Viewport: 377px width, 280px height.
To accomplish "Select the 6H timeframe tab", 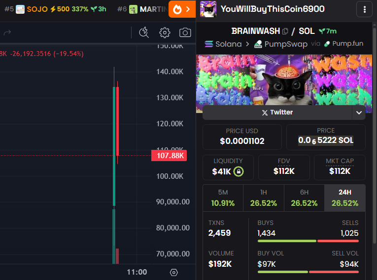I will pyautogui.click(x=304, y=198).
